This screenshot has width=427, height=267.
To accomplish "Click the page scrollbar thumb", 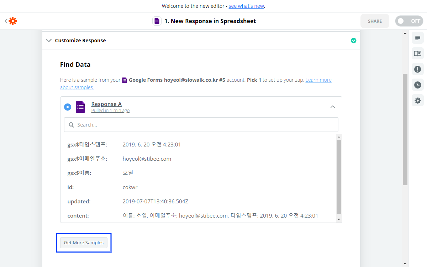I will pos(405,129).
